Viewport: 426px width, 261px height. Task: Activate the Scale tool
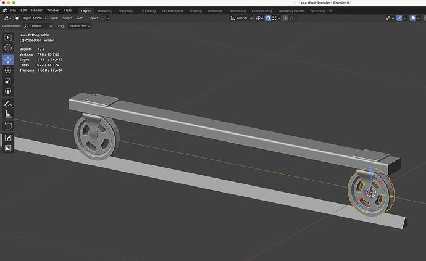point(8,81)
